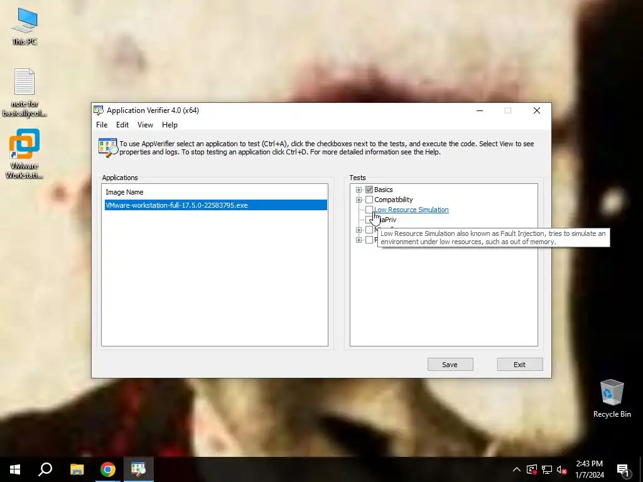
Task: Open the Windows Start menu
Action: (x=15, y=469)
